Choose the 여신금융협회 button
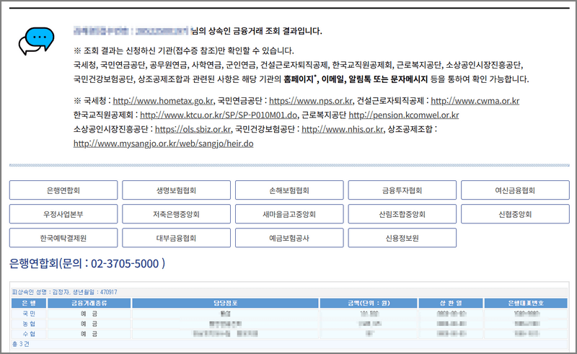 515,190
